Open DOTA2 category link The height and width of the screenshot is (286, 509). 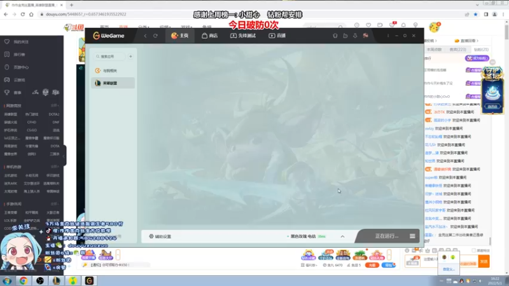[54, 114]
